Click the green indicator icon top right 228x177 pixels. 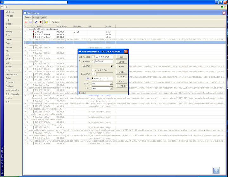(222, 7)
